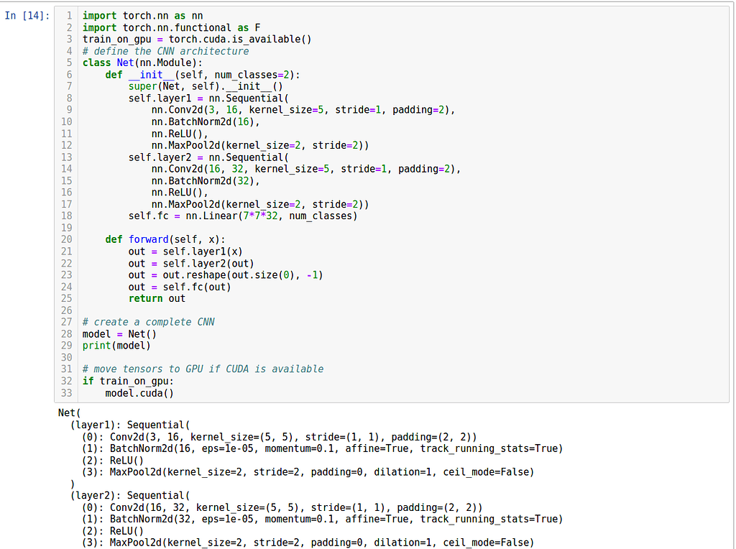Click the "import torch.nn as nn" line
This screenshot has width=736, height=549.
143,16
